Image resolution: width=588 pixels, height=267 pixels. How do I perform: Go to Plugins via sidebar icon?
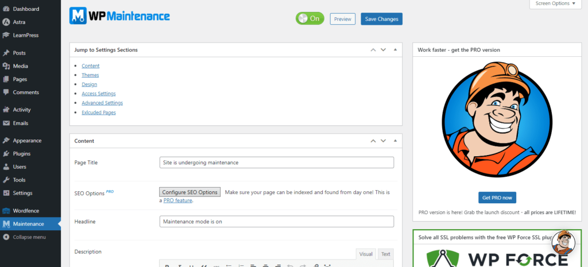[6, 154]
